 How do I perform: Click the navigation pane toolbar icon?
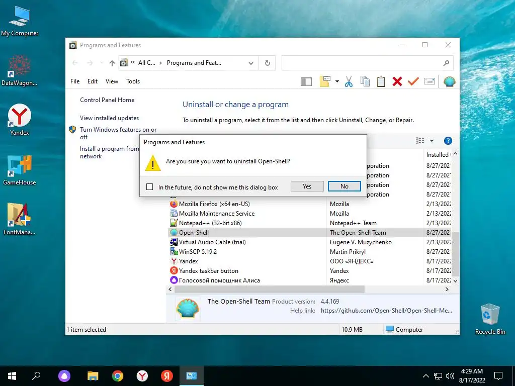[x=306, y=81]
